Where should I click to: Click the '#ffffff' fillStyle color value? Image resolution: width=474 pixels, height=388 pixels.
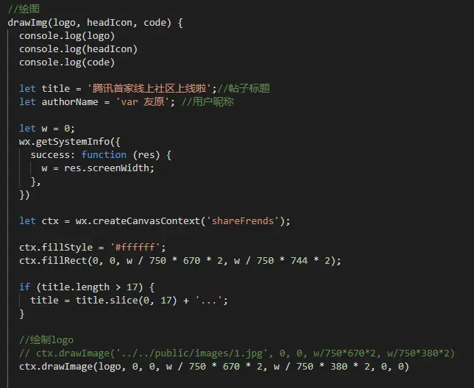(x=135, y=248)
